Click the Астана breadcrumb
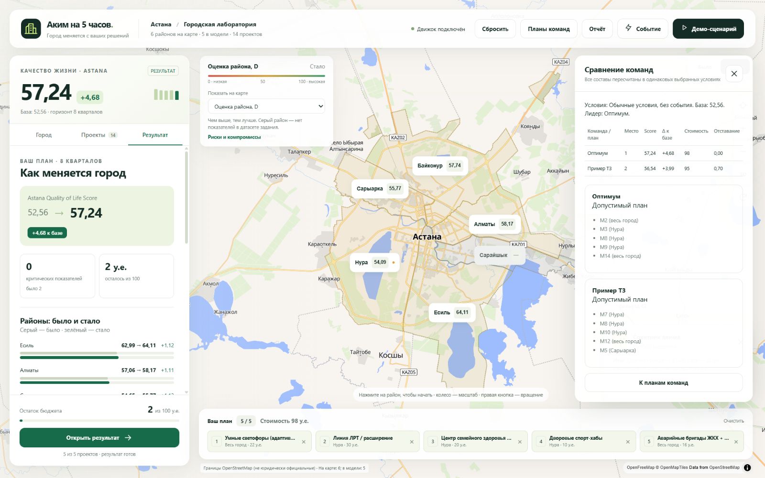Screen dimensions: 765x478 pyautogui.click(x=161, y=24)
